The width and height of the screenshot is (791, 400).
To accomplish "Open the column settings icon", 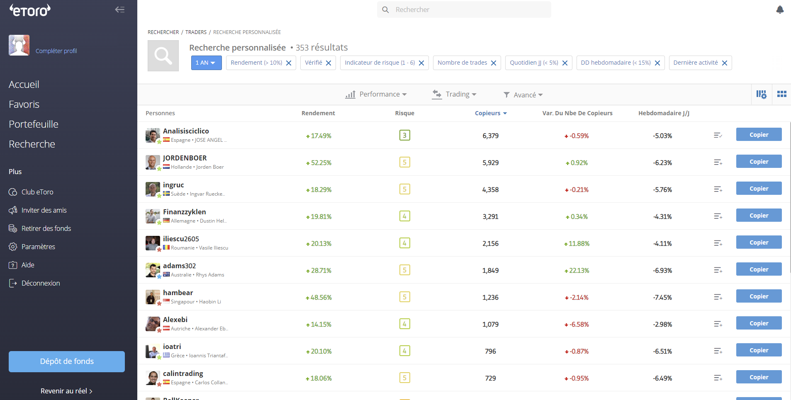I will [761, 95].
